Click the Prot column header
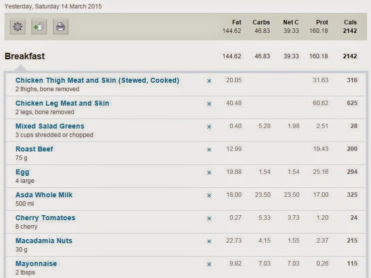 click(322, 22)
